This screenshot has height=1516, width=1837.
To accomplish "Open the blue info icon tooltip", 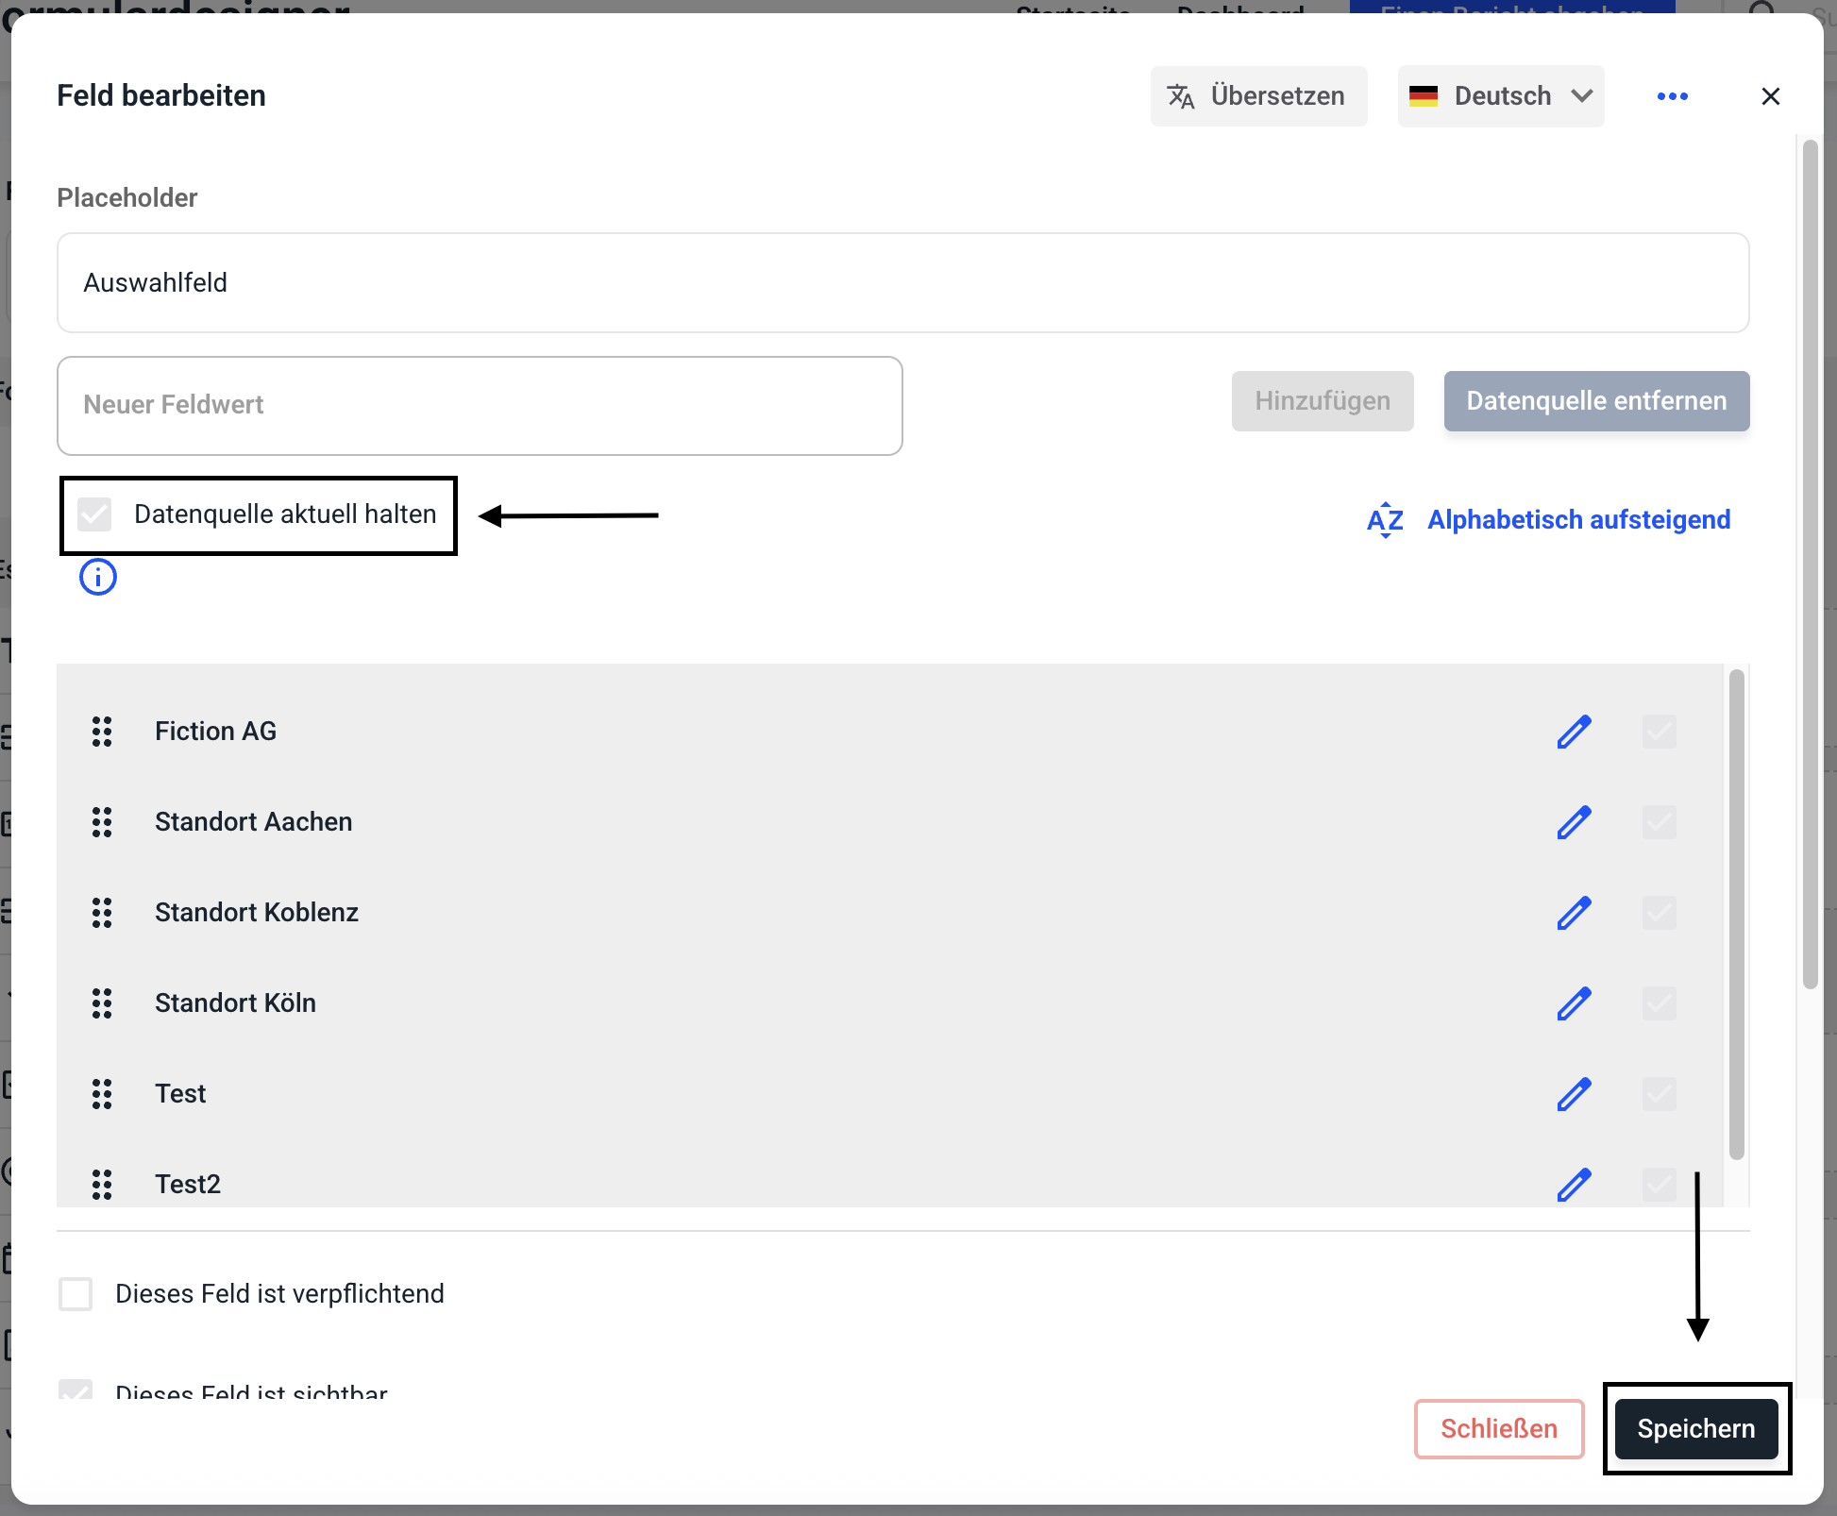I will pyautogui.click(x=98, y=577).
